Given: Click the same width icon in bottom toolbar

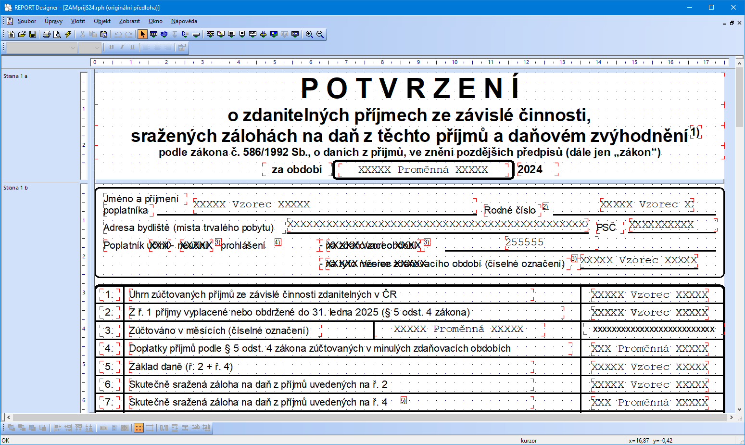Looking at the screenshot, I should coord(103,427).
